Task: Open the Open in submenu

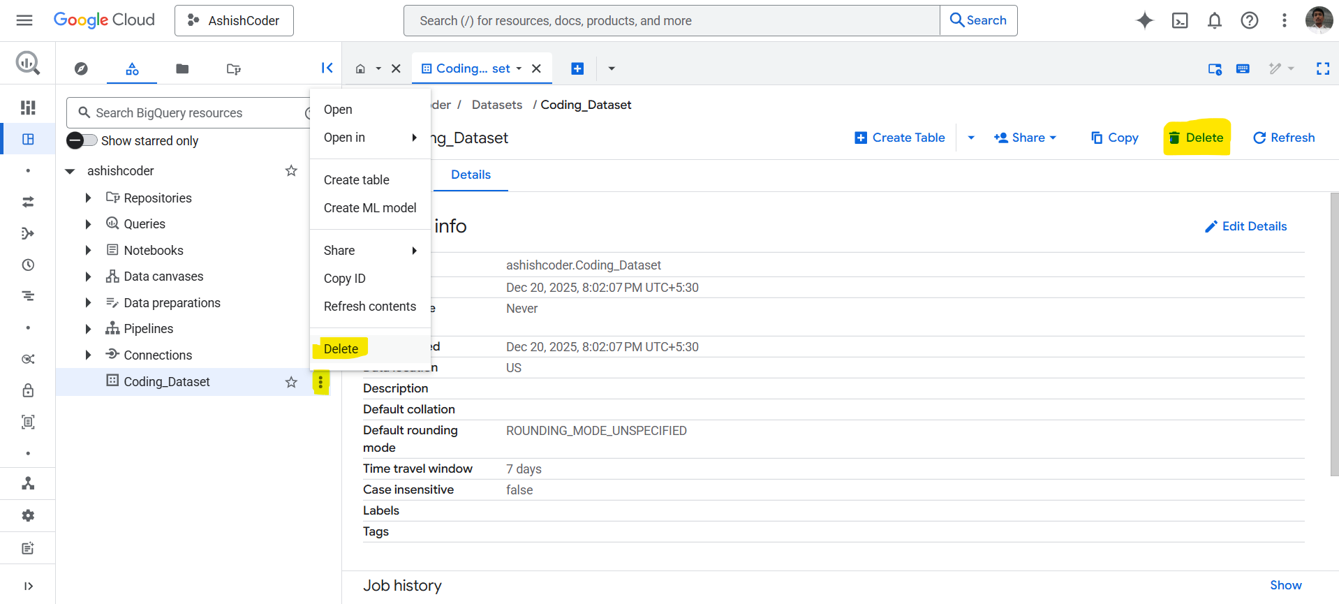Action: [x=370, y=138]
